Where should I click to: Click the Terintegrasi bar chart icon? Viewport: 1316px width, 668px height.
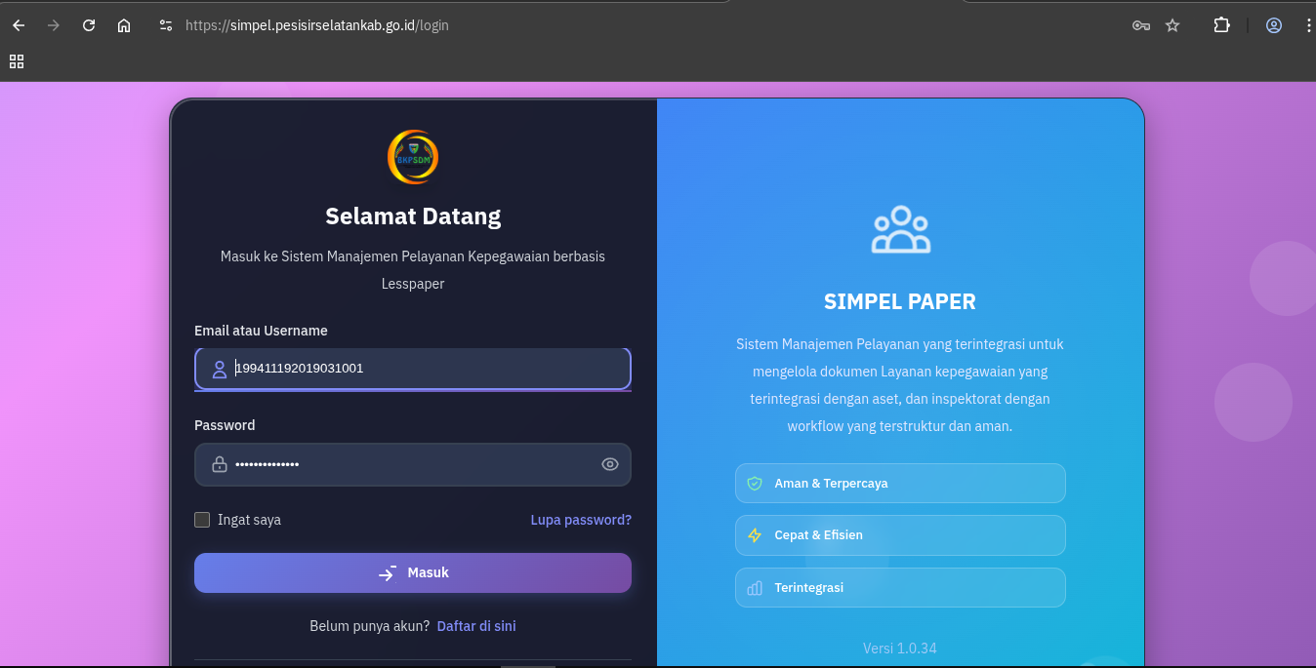(754, 588)
